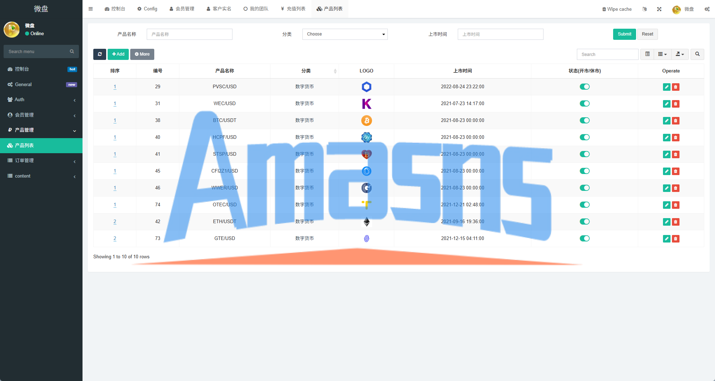Edit the HCPF/USD row pencil icon
This screenshot has width=715, height=381.
click(x=667, y=137)
